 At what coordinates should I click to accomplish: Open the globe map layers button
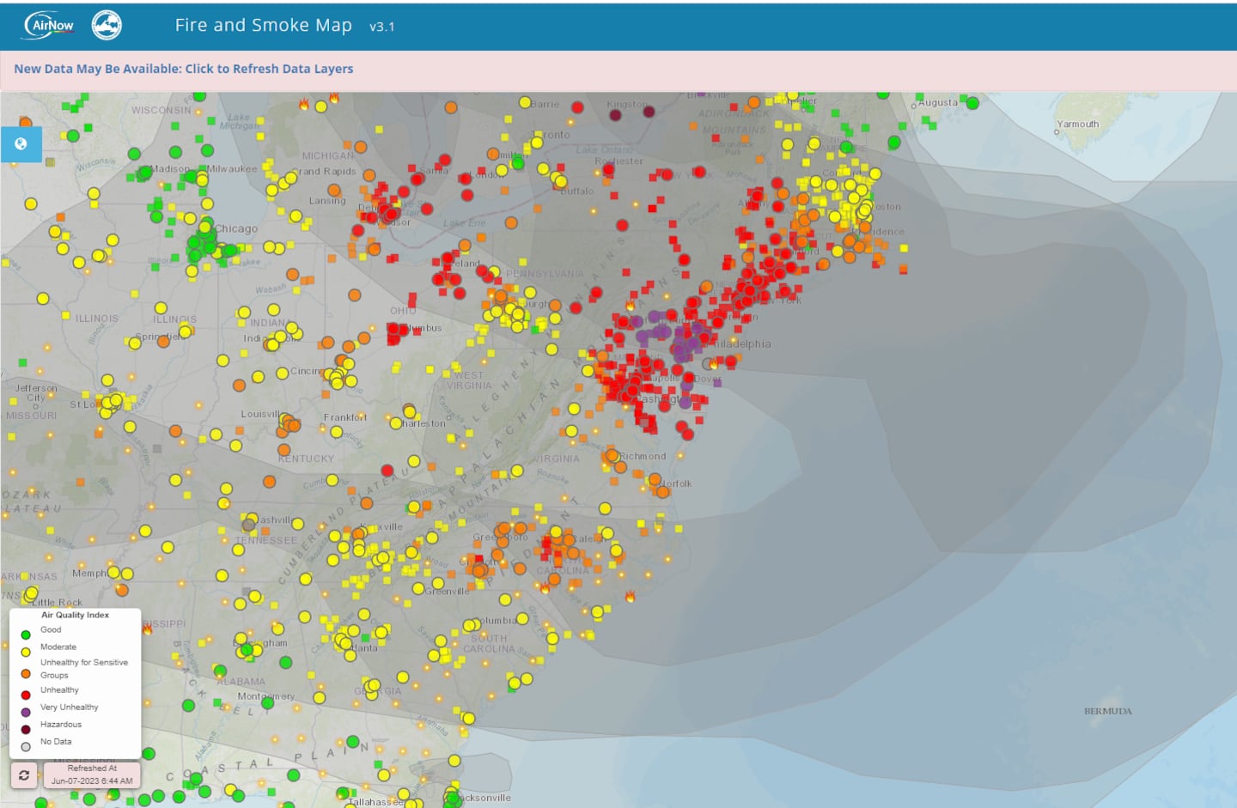click(21, 144)
